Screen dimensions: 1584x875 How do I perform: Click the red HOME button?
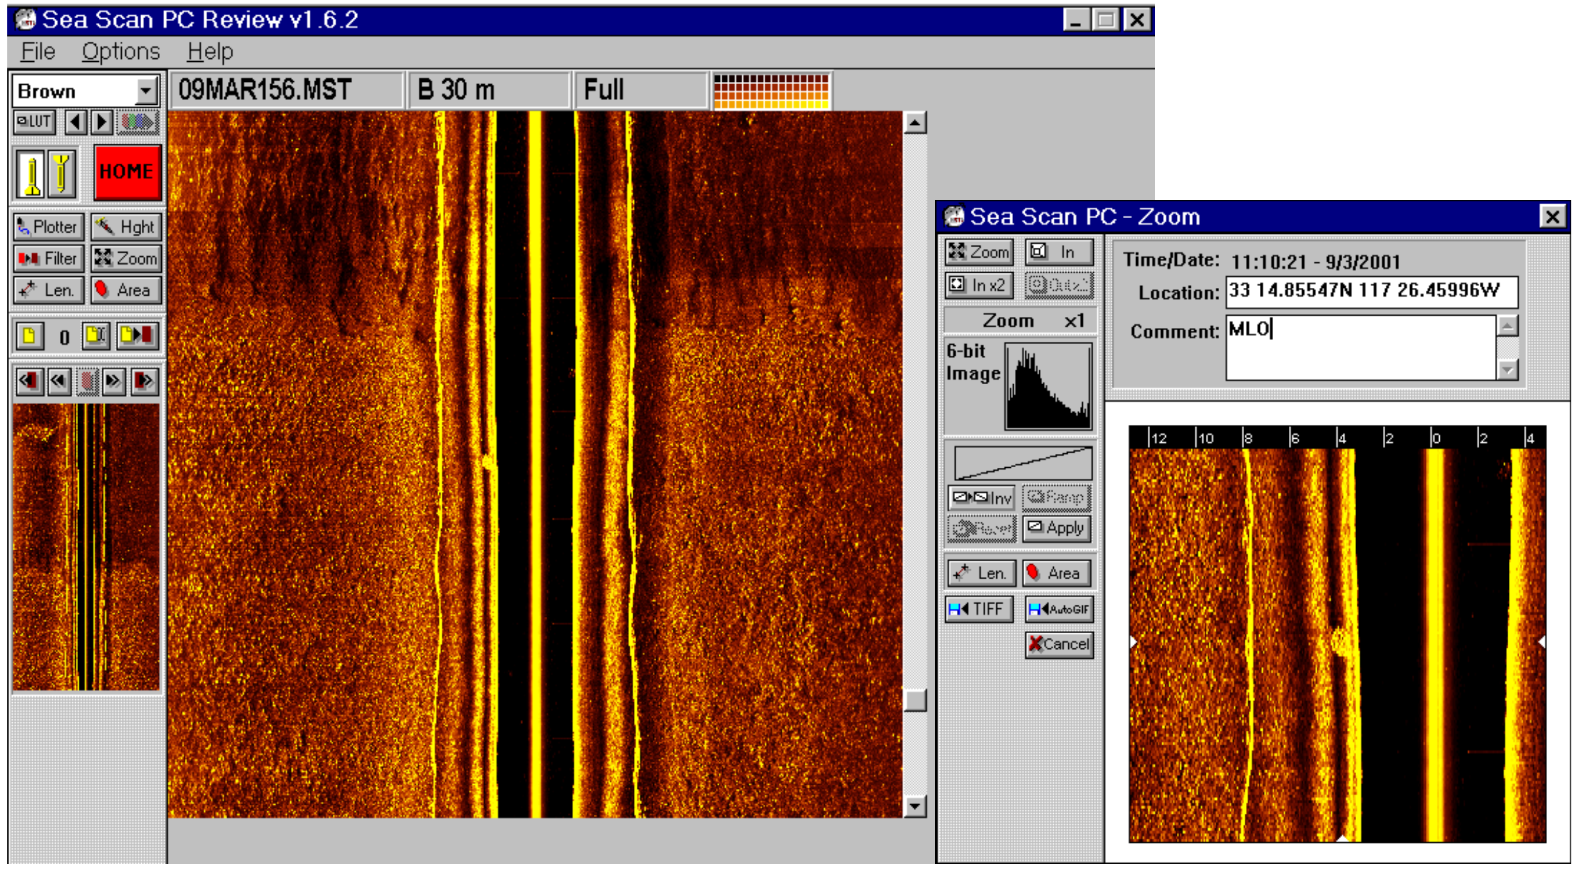(x=127, y=172)
